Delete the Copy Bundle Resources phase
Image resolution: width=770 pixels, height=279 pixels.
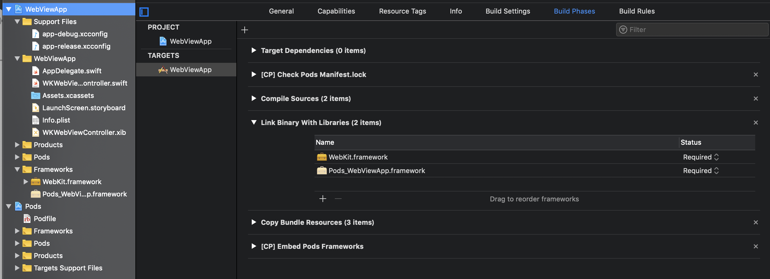(x=756, y=222)
